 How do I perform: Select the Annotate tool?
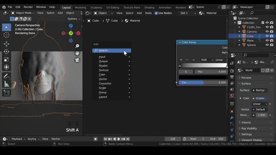click(6, 76)
